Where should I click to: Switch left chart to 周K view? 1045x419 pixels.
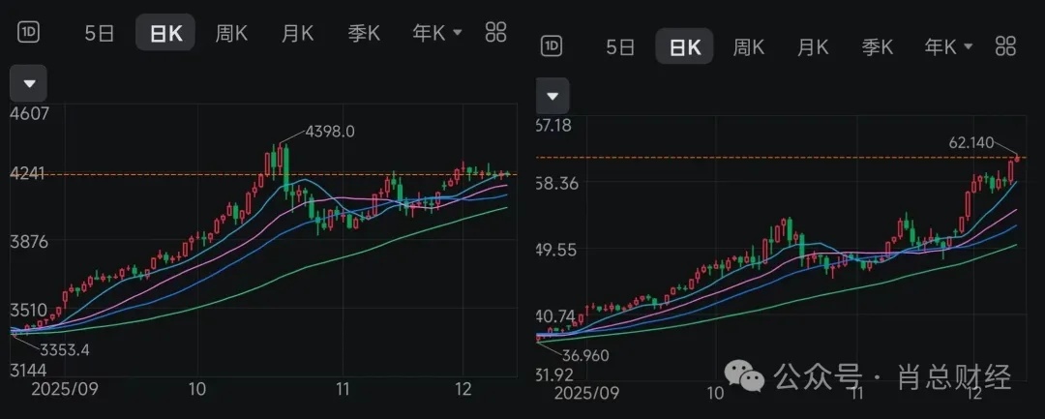click(x=231, y=33)
